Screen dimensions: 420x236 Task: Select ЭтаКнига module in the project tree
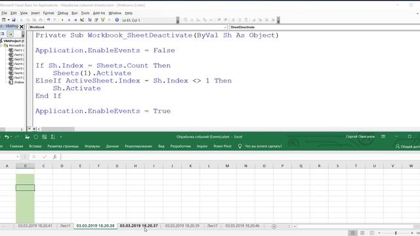click(19, 82)
